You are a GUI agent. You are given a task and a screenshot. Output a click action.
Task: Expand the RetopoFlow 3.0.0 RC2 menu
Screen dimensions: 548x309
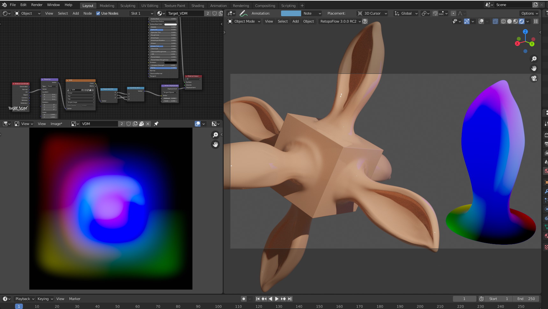(x=341, y=21)
